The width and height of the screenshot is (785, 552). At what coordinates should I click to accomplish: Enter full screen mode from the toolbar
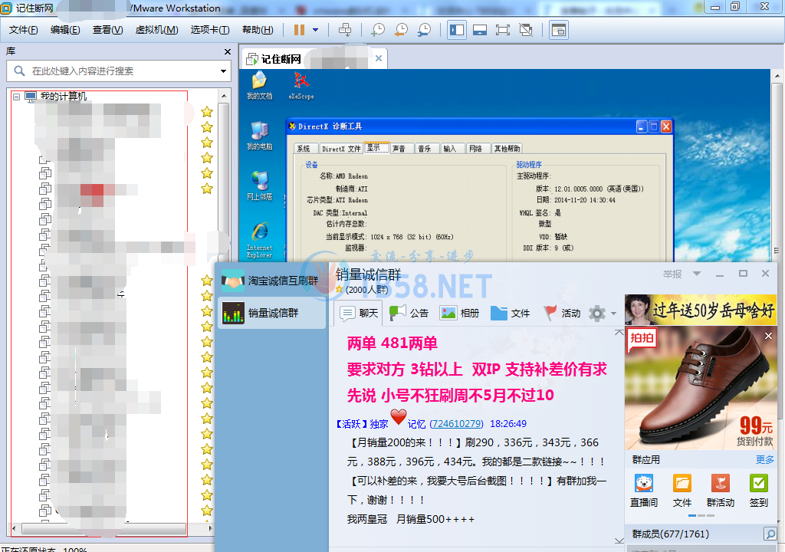pos(503,30)
